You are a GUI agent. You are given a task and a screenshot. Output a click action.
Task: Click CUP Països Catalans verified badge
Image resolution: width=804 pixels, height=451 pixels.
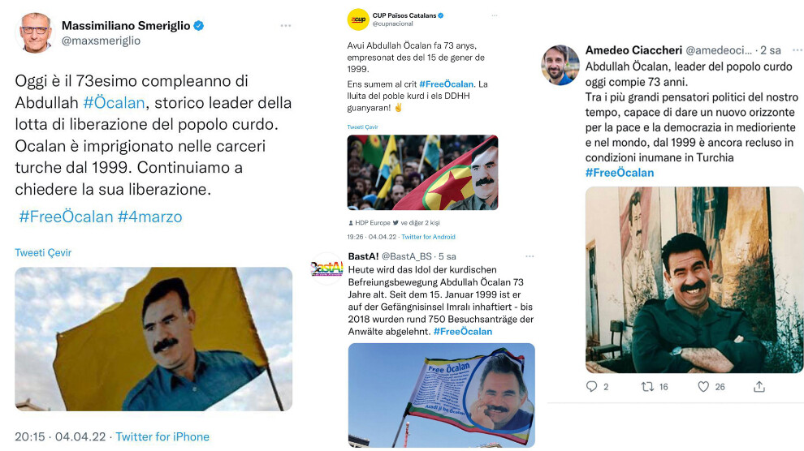tap(440, 15)
